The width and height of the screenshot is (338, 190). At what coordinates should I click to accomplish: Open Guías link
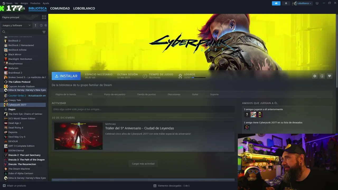(195, 94)
